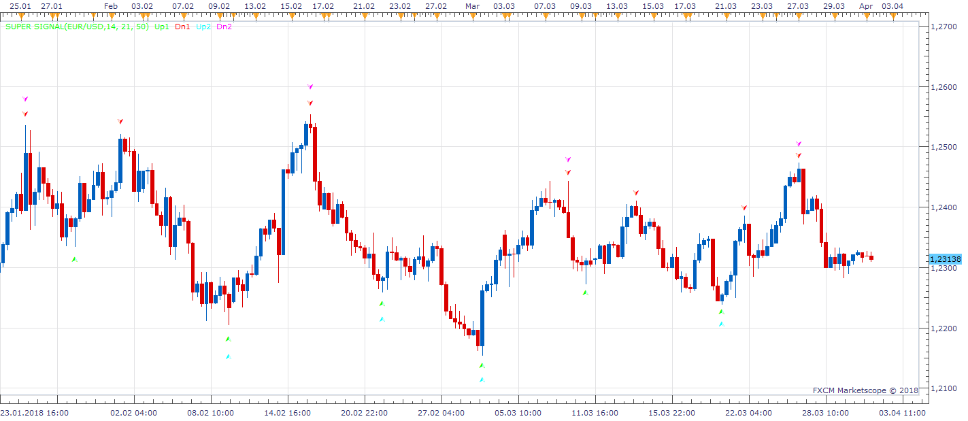This screenshot has height=421, width=968.
Task: Click the 1,2500 price axis label
Action: coord(943,147)
